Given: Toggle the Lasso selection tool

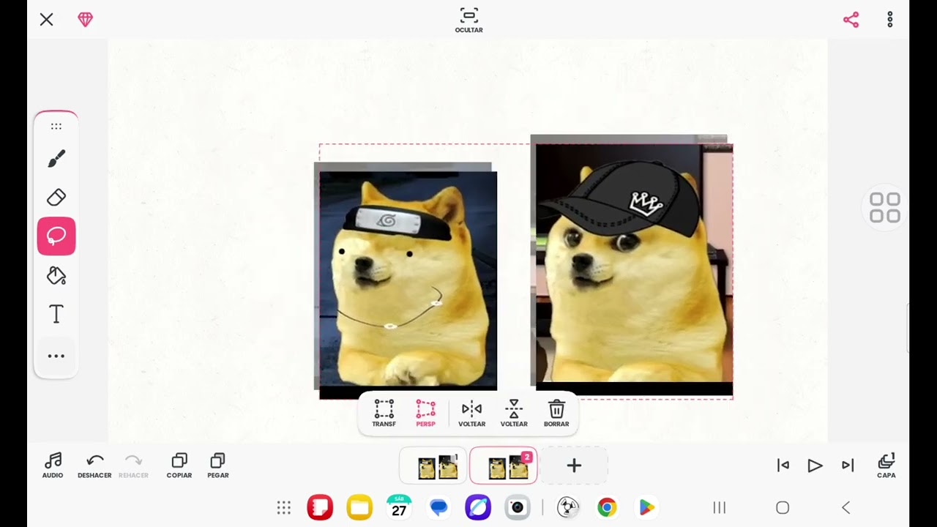Looking at the screenshot, I should coord(56,236).
